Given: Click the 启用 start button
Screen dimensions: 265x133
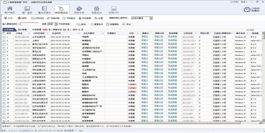Looking at the screenshot, I should point(8,18).
